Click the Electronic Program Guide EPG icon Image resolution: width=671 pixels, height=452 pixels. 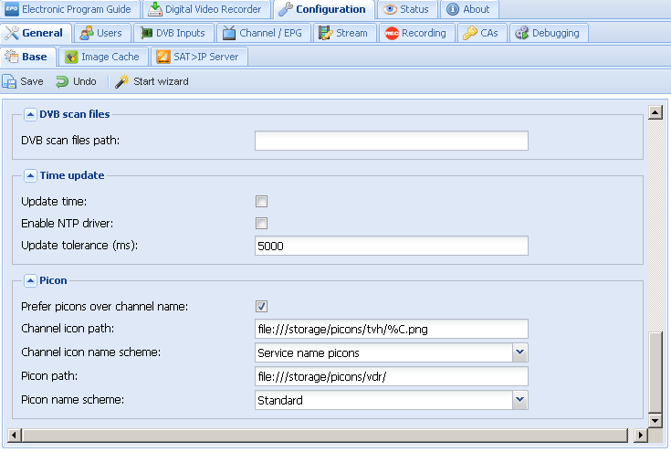[12, 9]
